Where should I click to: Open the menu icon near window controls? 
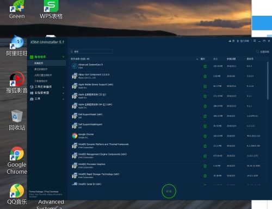(255, 41)
